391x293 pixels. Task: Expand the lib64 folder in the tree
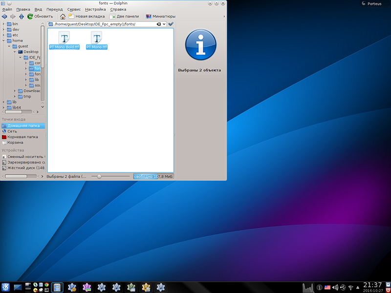coord(3,107)
